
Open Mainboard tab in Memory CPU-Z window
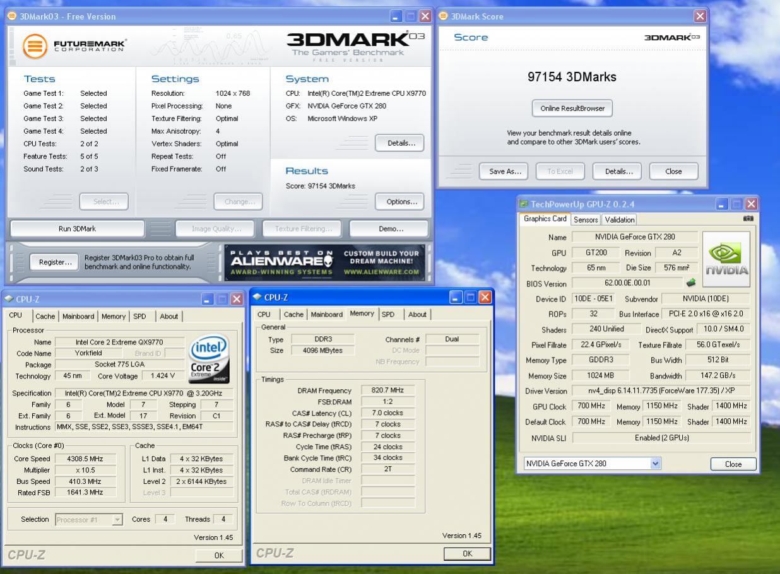click(x=327, y=314)
